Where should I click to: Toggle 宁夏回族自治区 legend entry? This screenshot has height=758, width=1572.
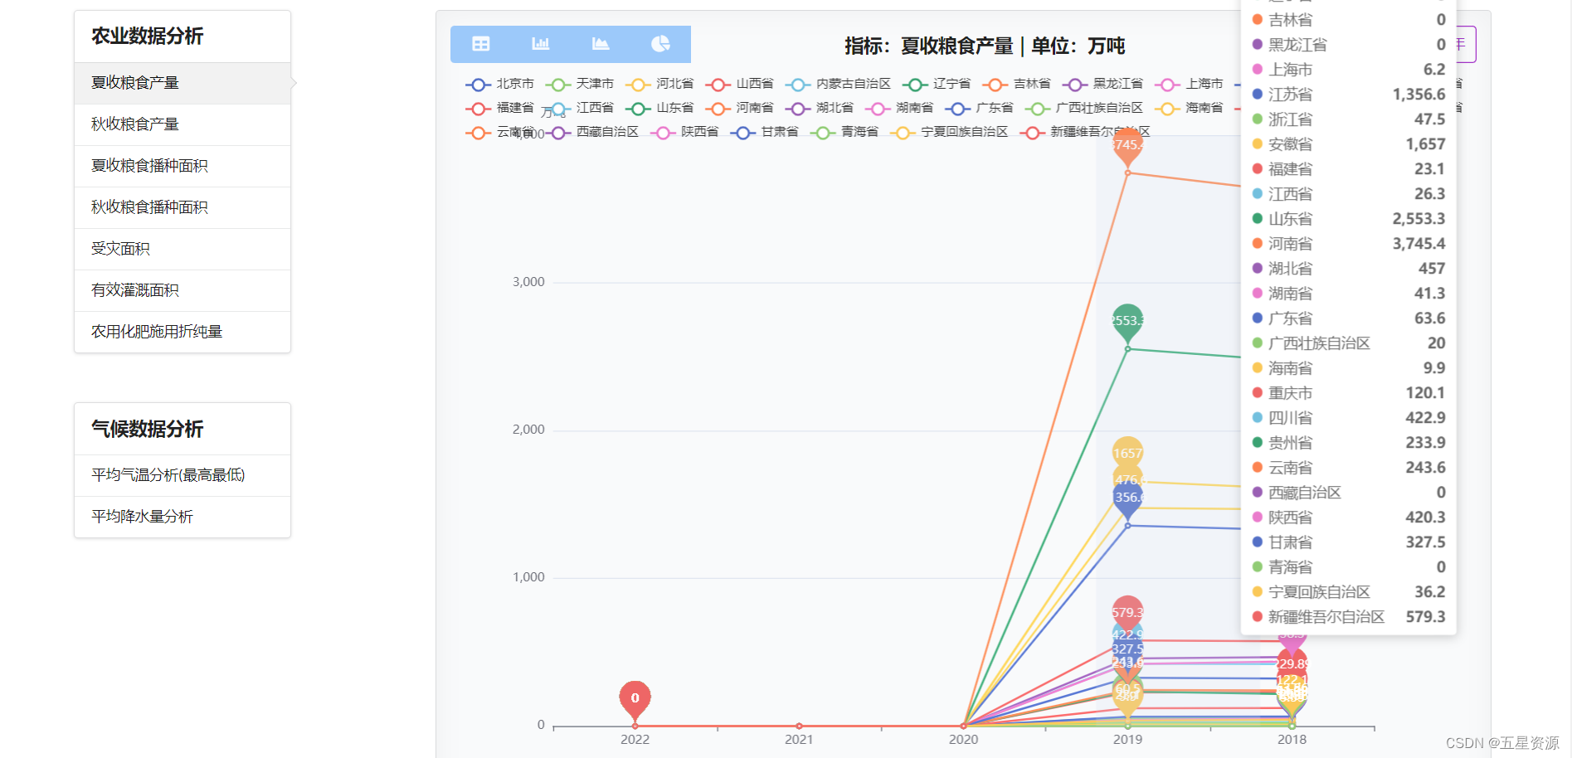[949, 132]
